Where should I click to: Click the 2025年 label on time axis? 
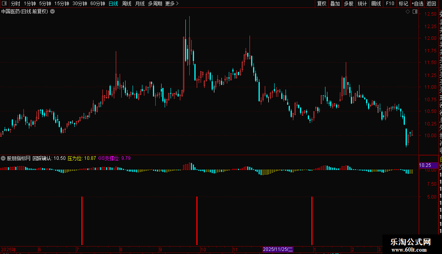click(x=9, y=249)
